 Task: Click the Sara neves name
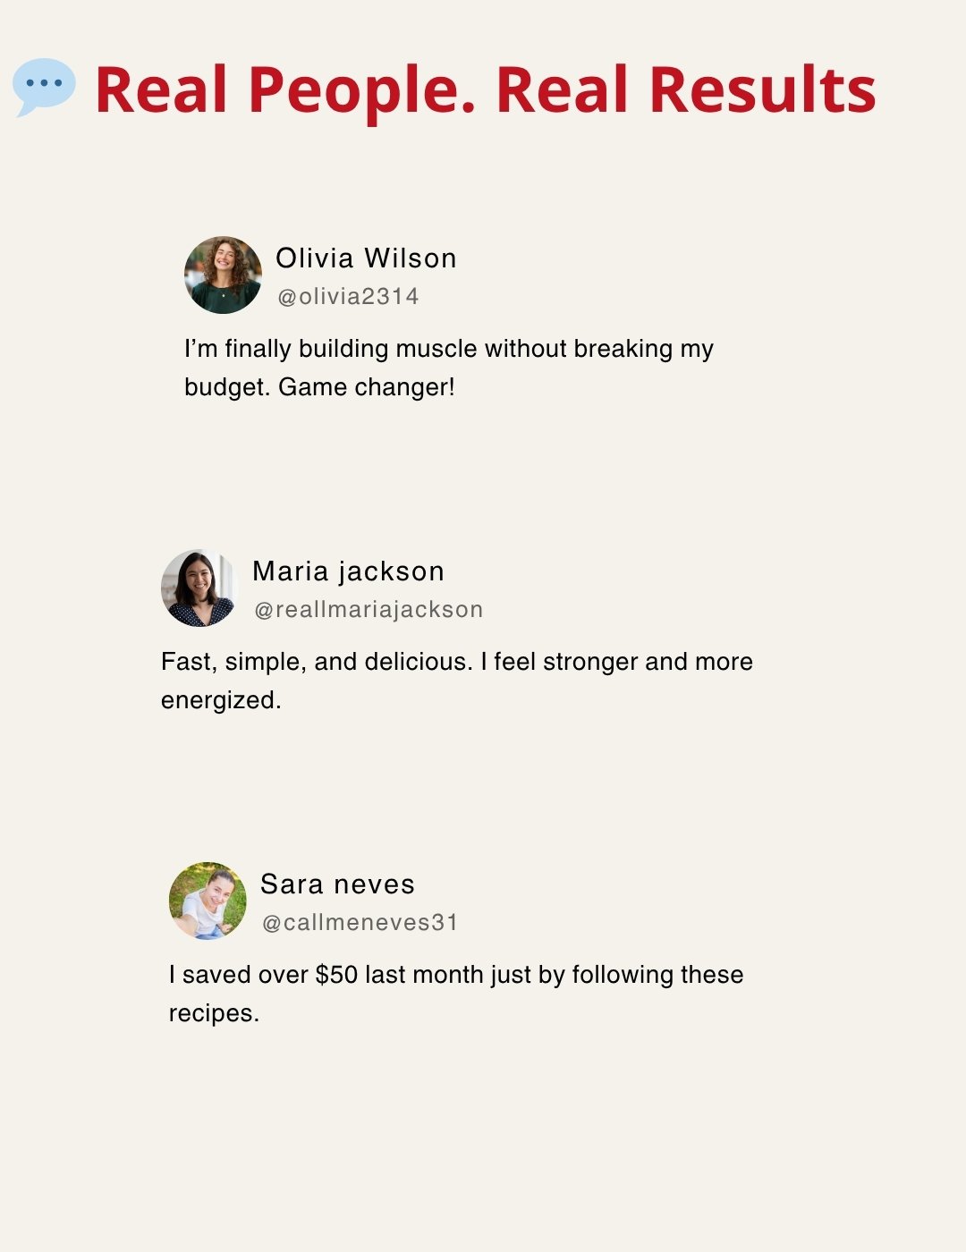coord(337,884)
